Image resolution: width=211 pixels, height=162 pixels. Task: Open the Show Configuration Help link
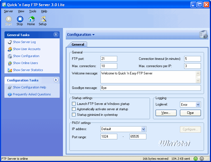tap(29, 88)
